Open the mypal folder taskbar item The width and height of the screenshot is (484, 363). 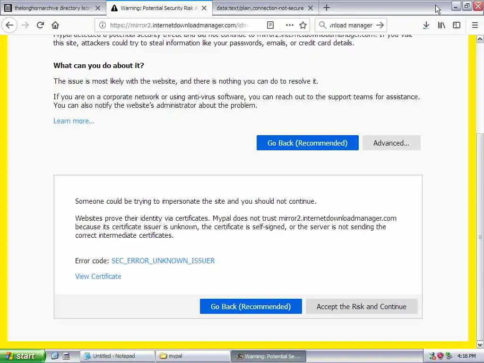tap(193, 356)
